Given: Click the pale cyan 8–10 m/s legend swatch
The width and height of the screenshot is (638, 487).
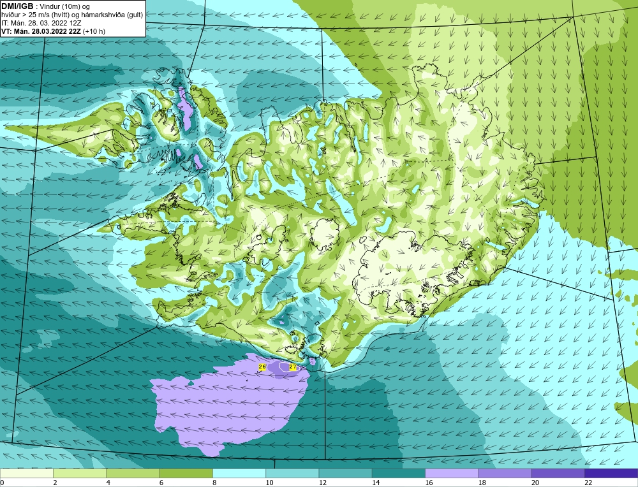Looking at the screenshot, I should click(239, 473).
